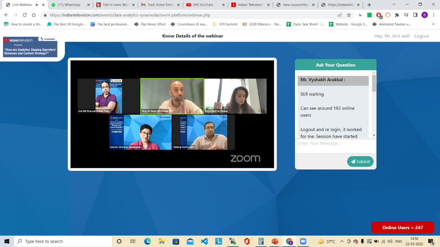The image size is (440, 247).
Task: Open The Best 30 Google bookmark
Action: click(66, 24)
